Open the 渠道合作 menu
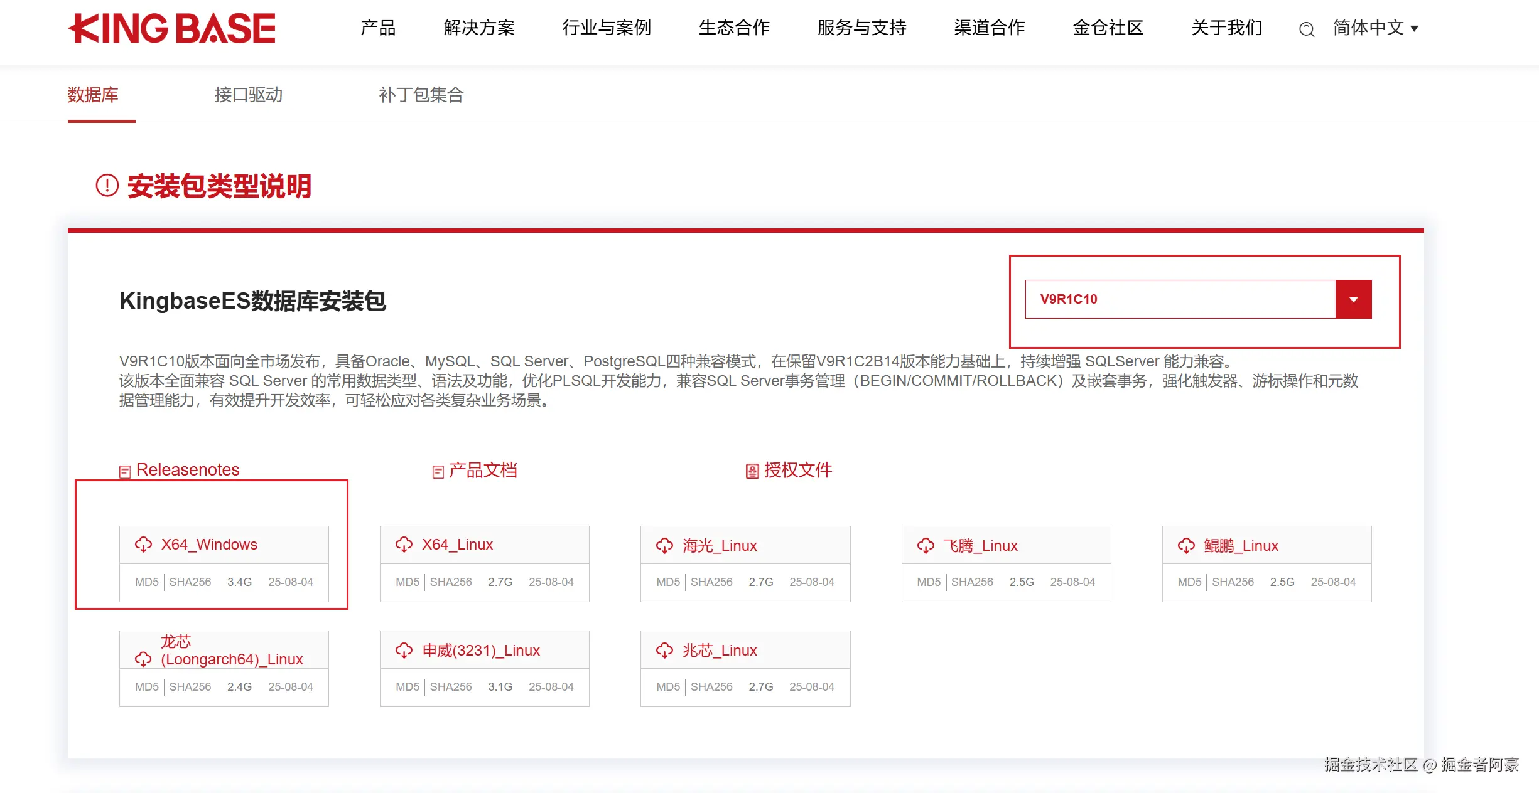Screen dimensions: 1539x793 990,28
